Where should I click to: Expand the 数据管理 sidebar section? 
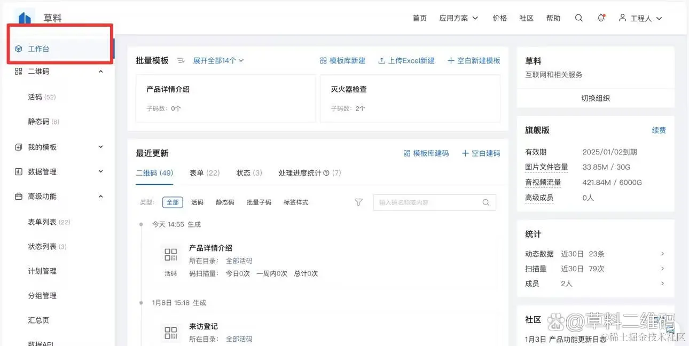(101, 171)
